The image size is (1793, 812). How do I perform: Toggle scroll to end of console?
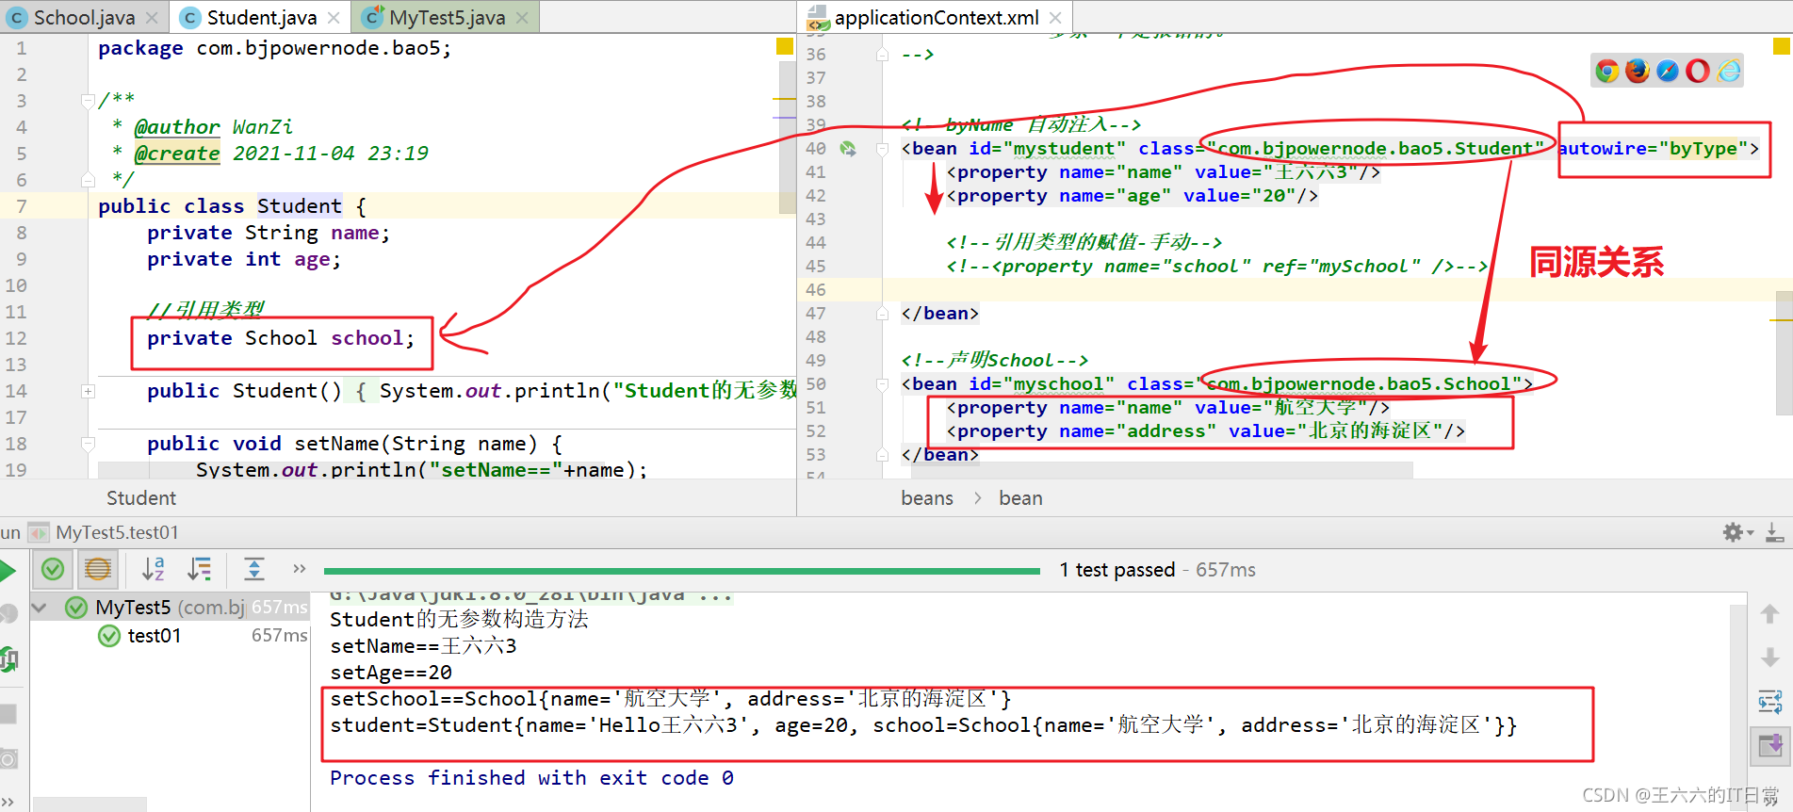(x=1770, y=747)
